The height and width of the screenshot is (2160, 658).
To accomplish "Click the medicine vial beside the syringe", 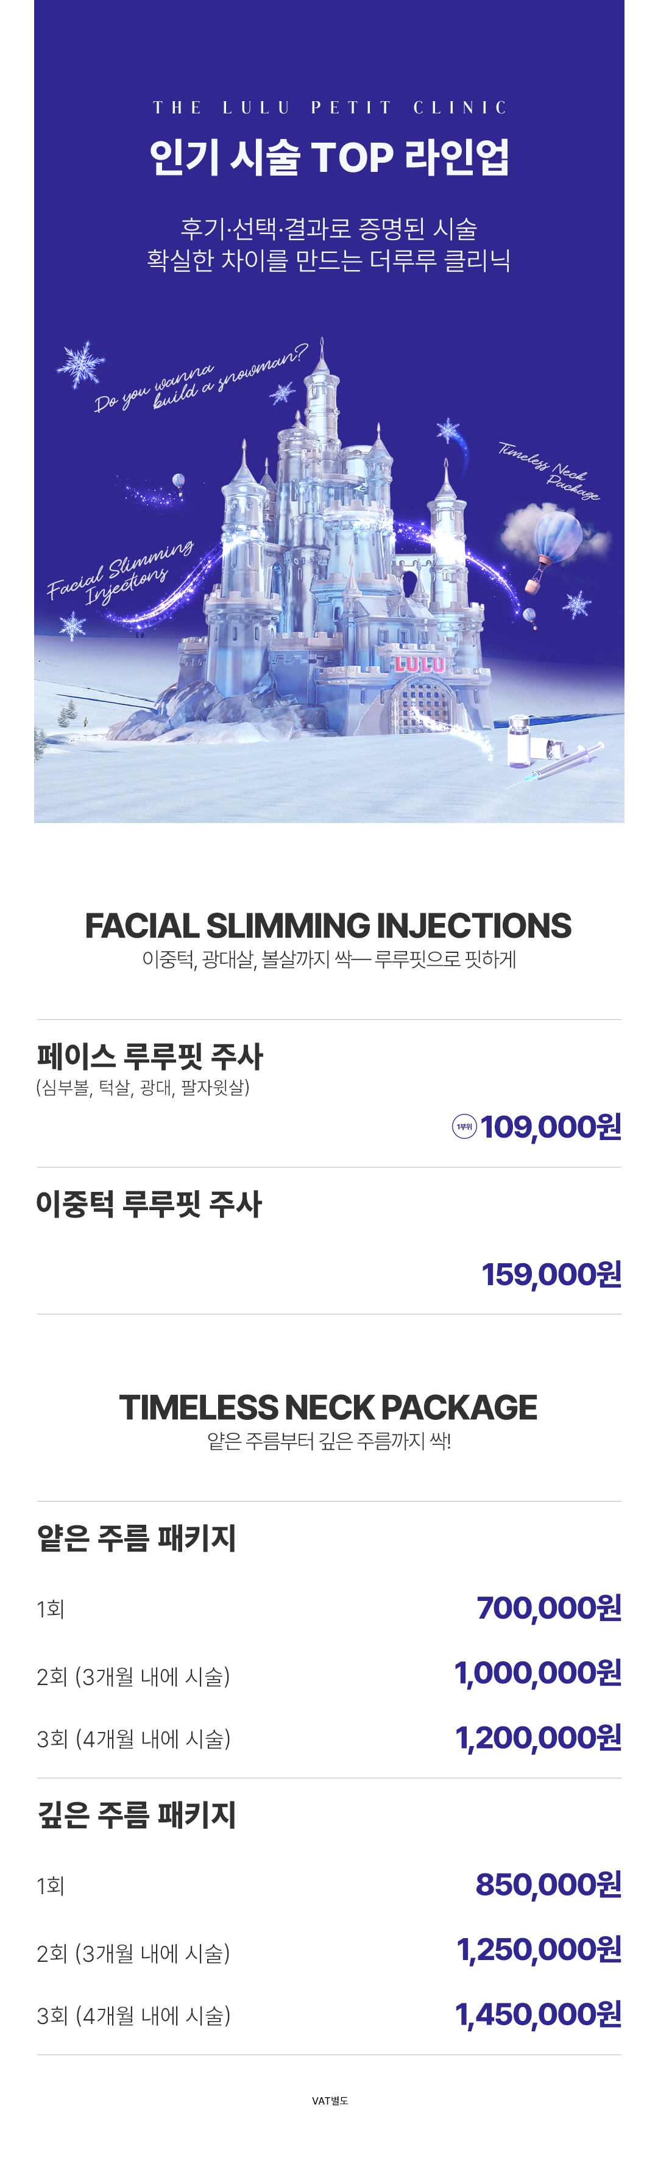I will (x=520, y=740).
